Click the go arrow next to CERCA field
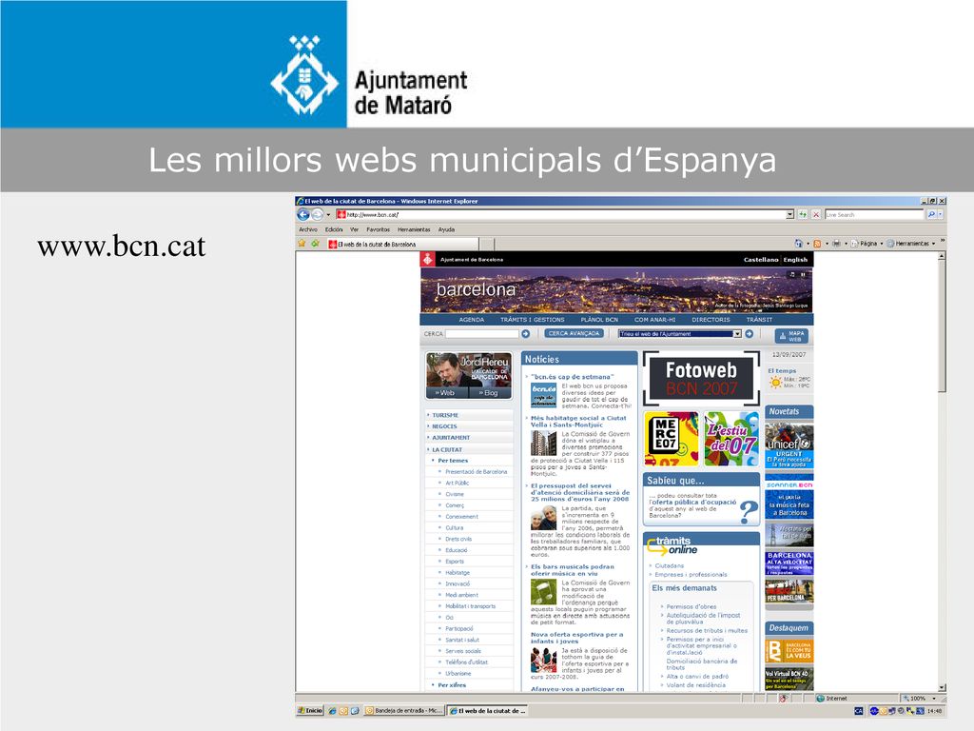The width and height of the screenshot is (974, 731). (525, 334)
